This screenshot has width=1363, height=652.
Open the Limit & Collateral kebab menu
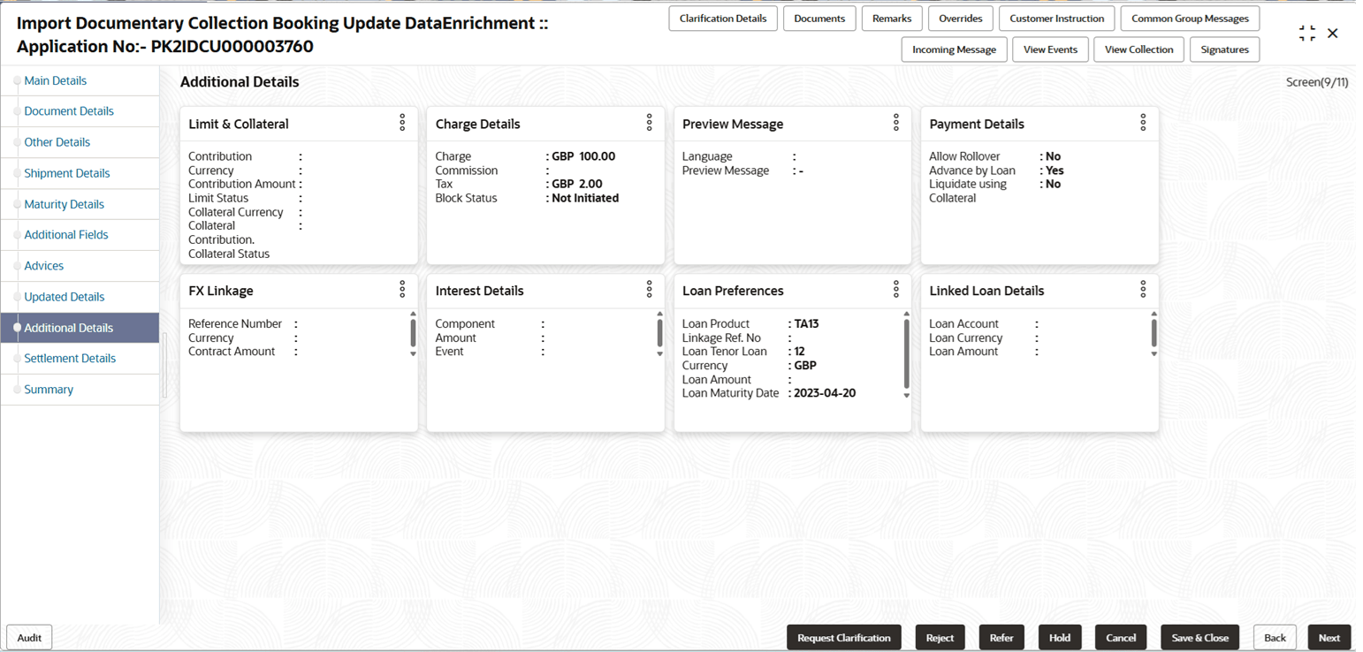(x=402, y=123)
